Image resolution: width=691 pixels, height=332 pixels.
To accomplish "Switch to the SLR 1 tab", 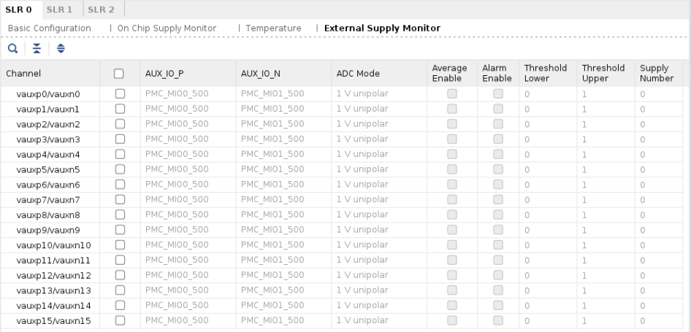I will 59,9.
